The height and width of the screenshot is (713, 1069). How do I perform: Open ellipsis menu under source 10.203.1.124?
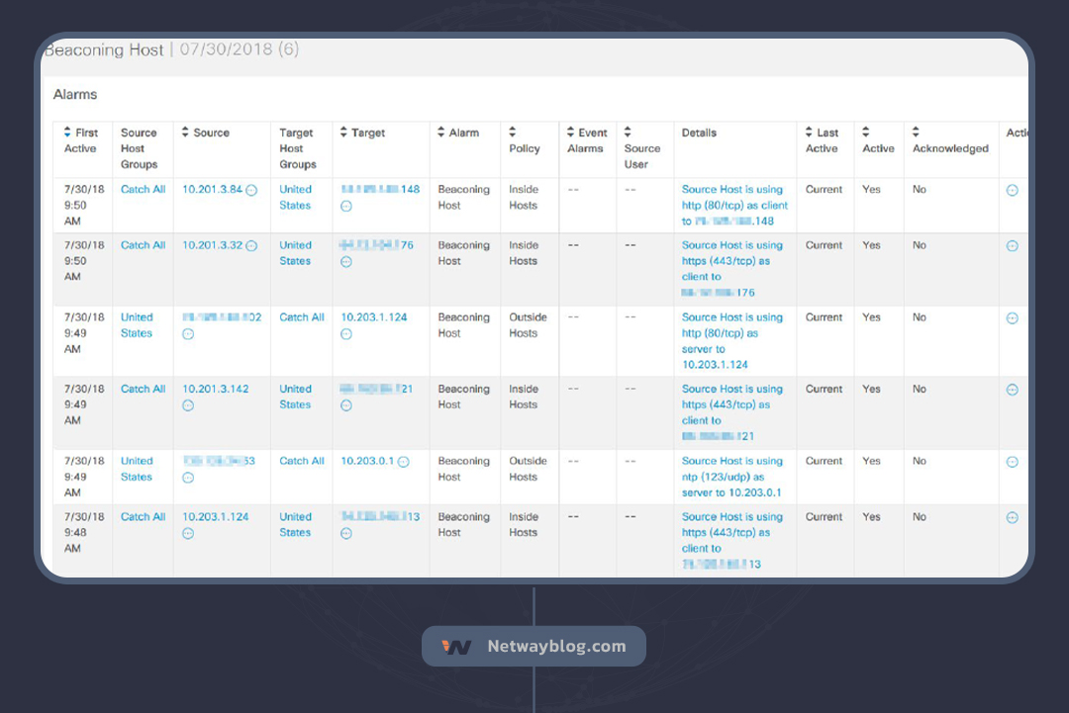coord(188,533)
